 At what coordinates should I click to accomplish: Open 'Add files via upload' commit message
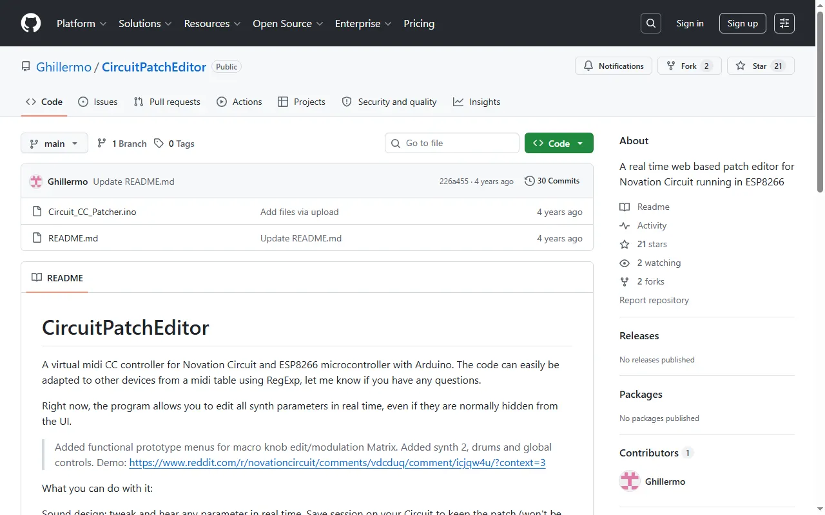[299, 212]
